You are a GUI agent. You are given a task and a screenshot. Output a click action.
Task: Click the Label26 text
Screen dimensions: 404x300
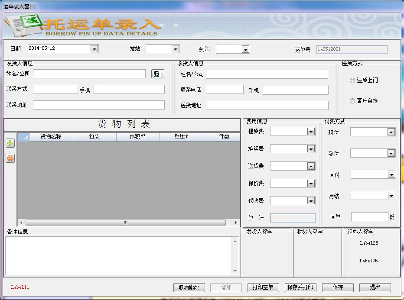point(369,261)
